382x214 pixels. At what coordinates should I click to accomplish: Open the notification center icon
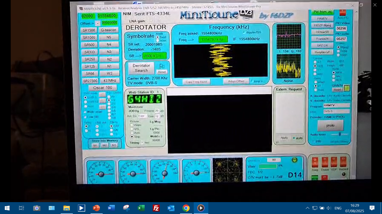(x=372, y=208)
